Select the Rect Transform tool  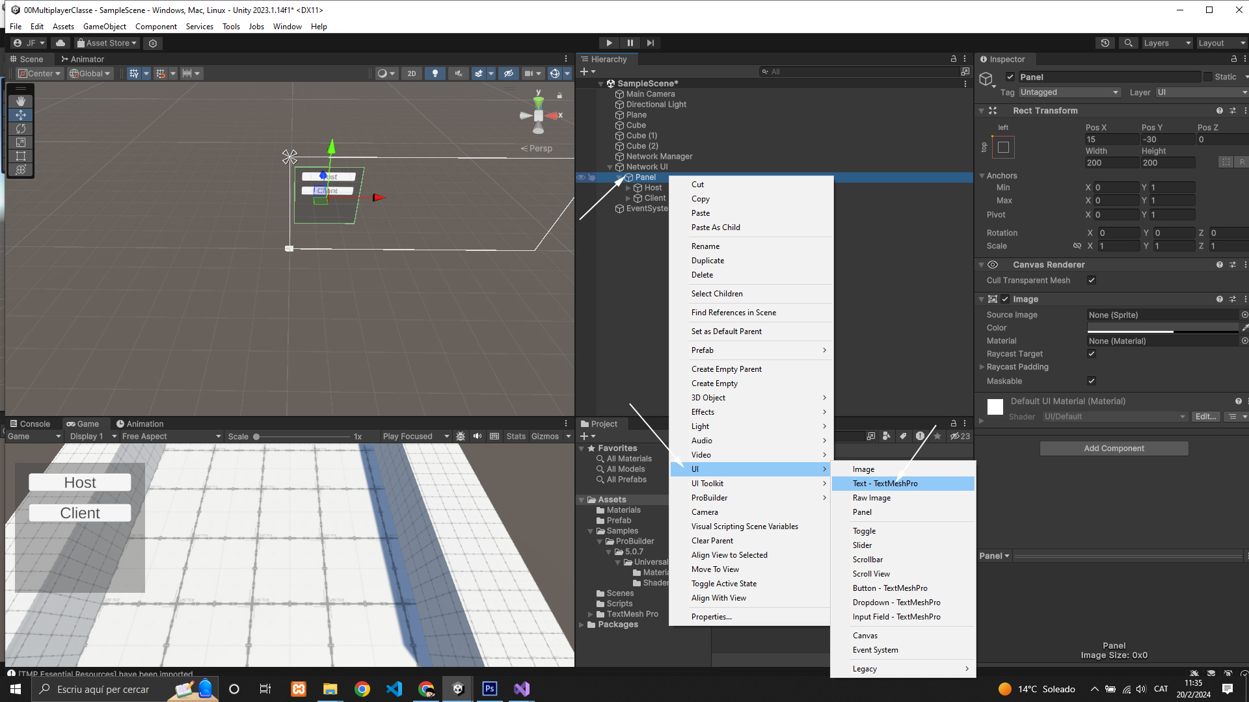21,156
